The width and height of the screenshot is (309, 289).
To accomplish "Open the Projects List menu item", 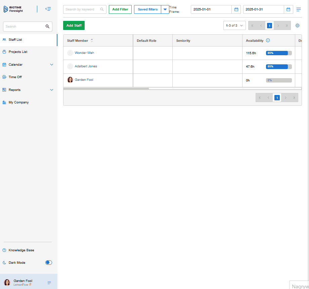I will click(x=28, y=52).
